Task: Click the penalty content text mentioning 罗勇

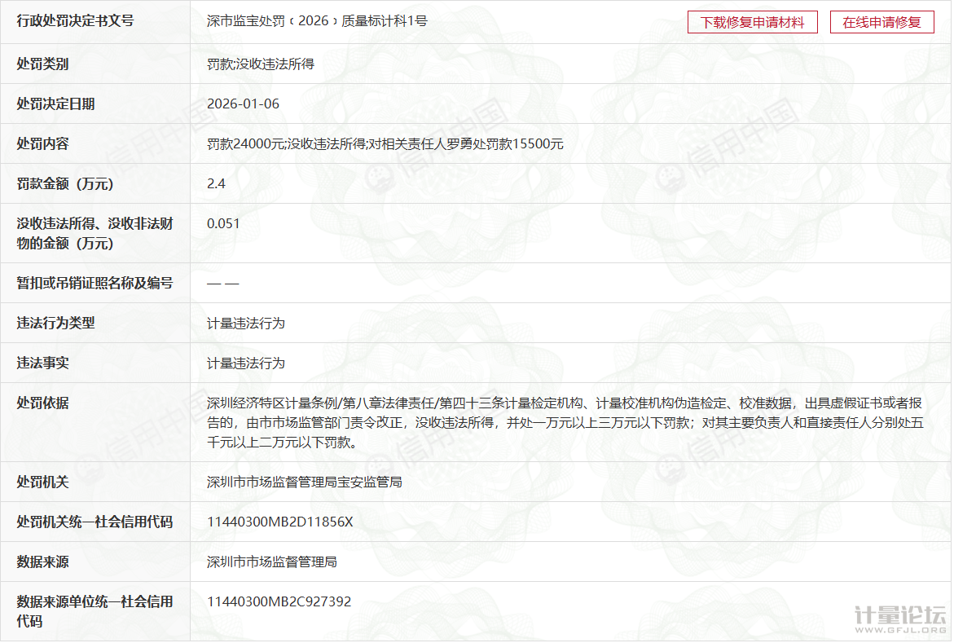Action: tap(385, 143)
